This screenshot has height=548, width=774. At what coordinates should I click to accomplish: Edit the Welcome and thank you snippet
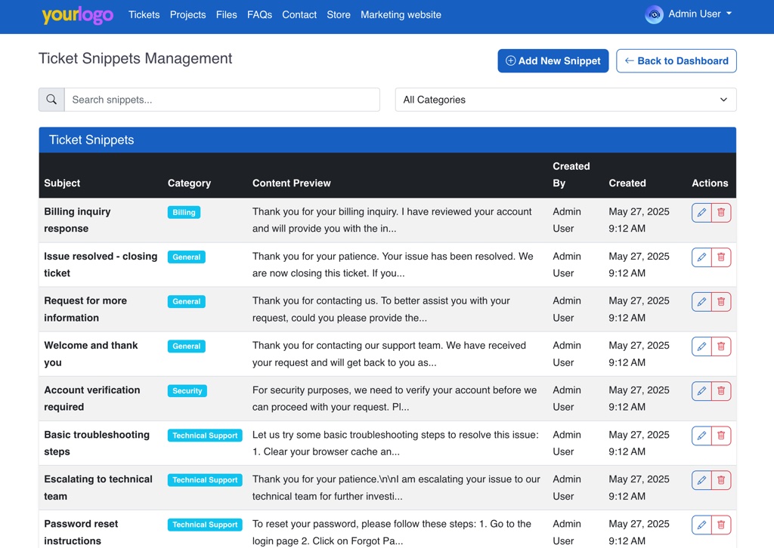(x=701, y=346)
